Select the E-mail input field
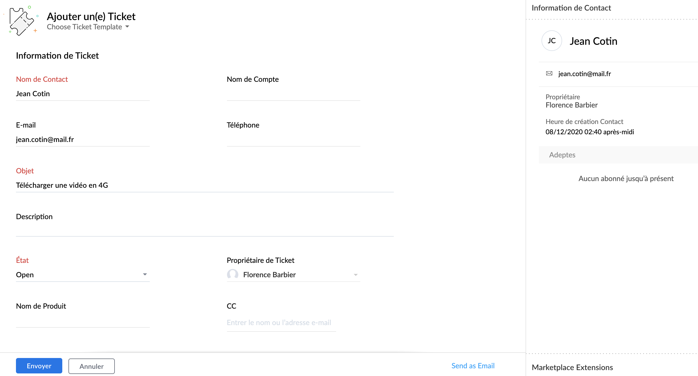 [82, 139]
